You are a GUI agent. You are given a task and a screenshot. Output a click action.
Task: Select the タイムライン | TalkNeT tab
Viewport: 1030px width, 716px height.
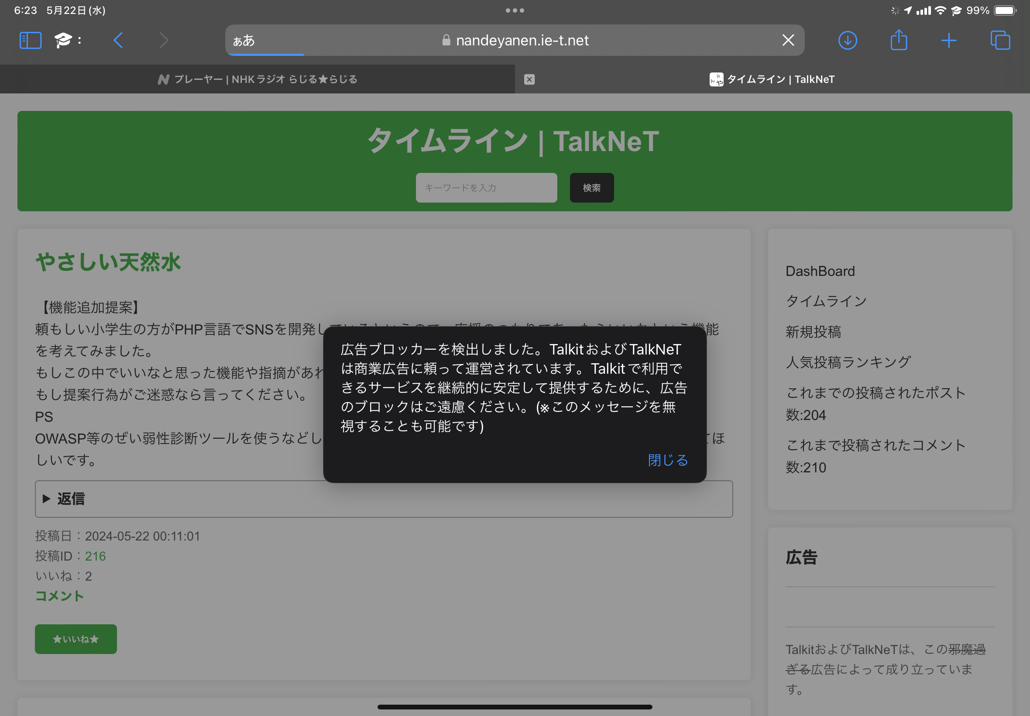coord(772,79)
